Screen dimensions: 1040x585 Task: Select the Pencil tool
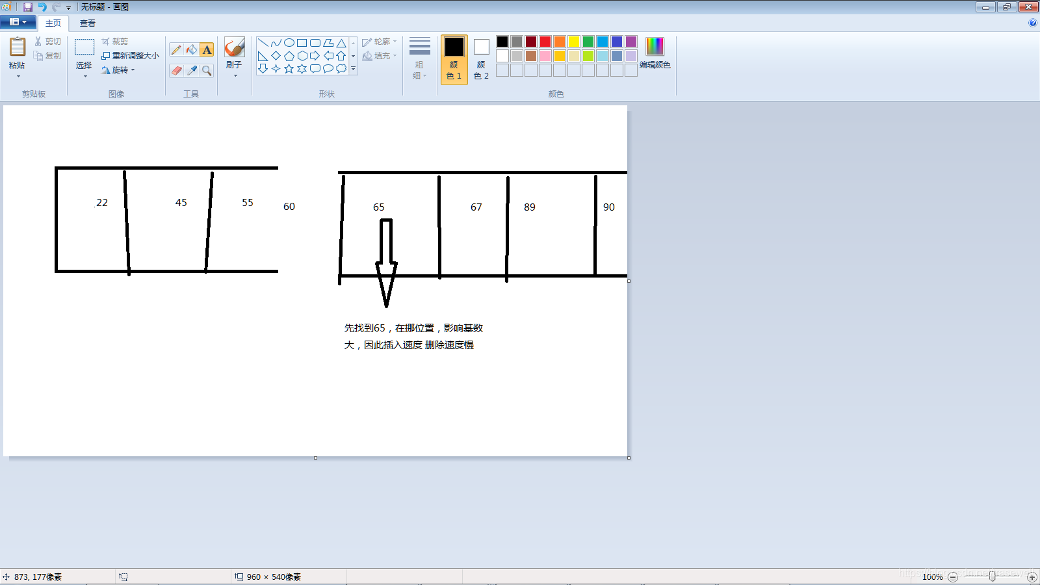(176, 50)
